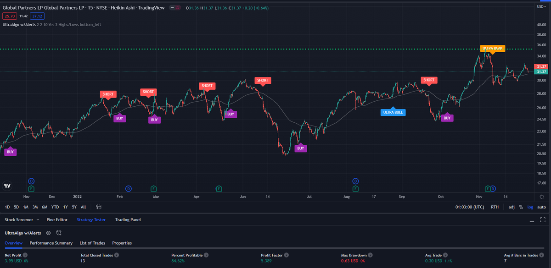
Task: Select the Overview tab
Action: tap(14, 243)
